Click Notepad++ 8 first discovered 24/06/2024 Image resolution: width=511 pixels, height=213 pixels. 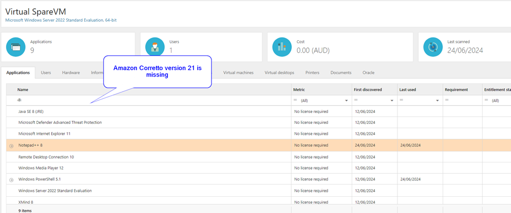click(365, 145)
